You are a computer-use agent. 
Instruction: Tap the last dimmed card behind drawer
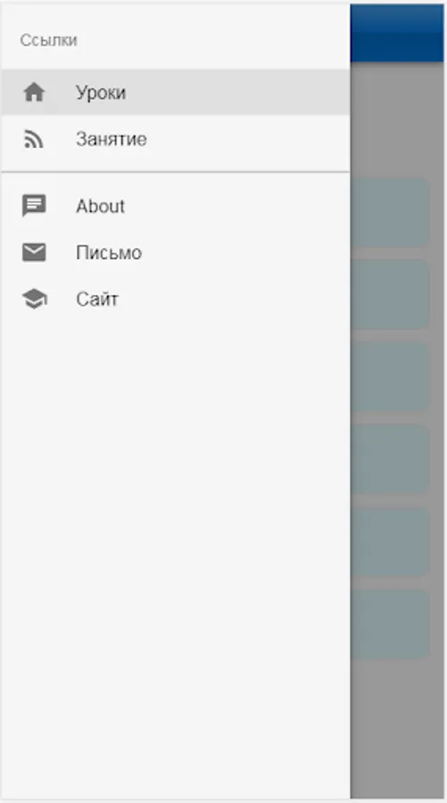tap(390, 625)
